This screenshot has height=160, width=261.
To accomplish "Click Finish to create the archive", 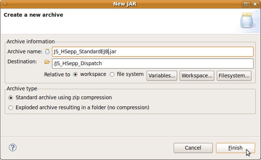I will [x=235, y=148].
